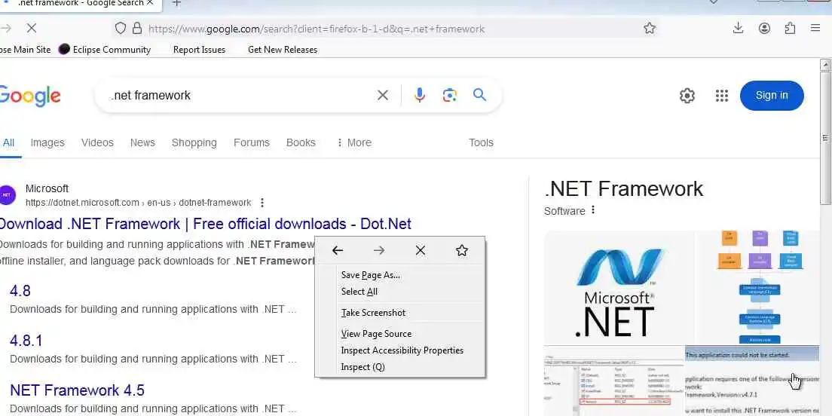Open a new browser tab with plus

pyautogui.click(x=176, y=3)
